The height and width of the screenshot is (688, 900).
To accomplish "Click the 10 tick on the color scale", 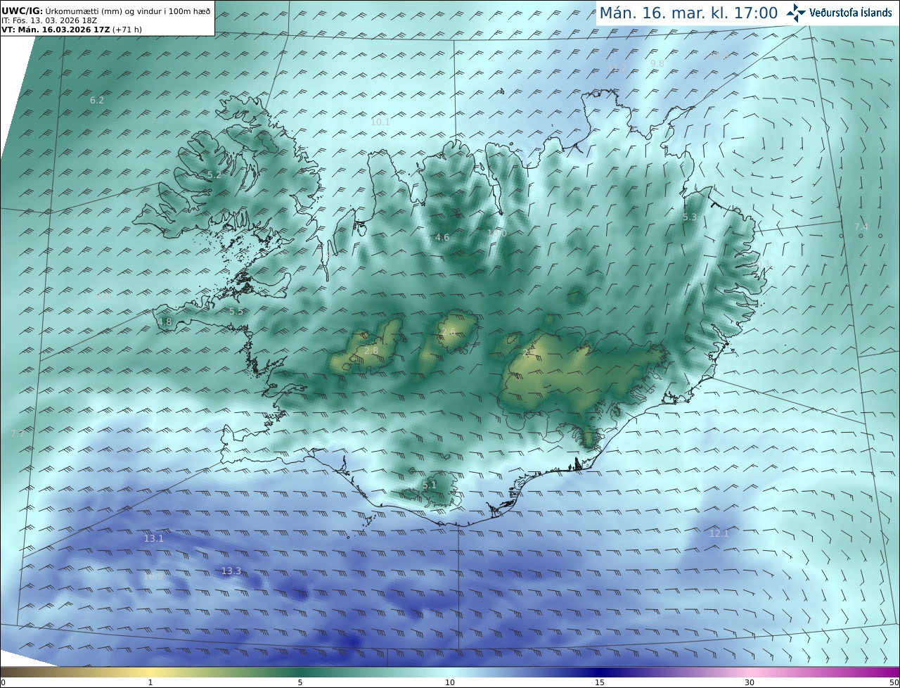I will 450,682.
